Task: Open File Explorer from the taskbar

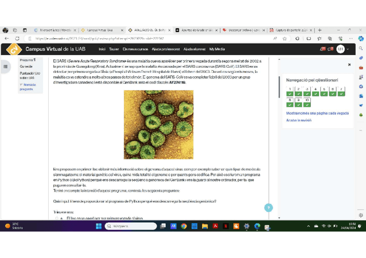Action: pyautogui.click(x=205, y=226)
